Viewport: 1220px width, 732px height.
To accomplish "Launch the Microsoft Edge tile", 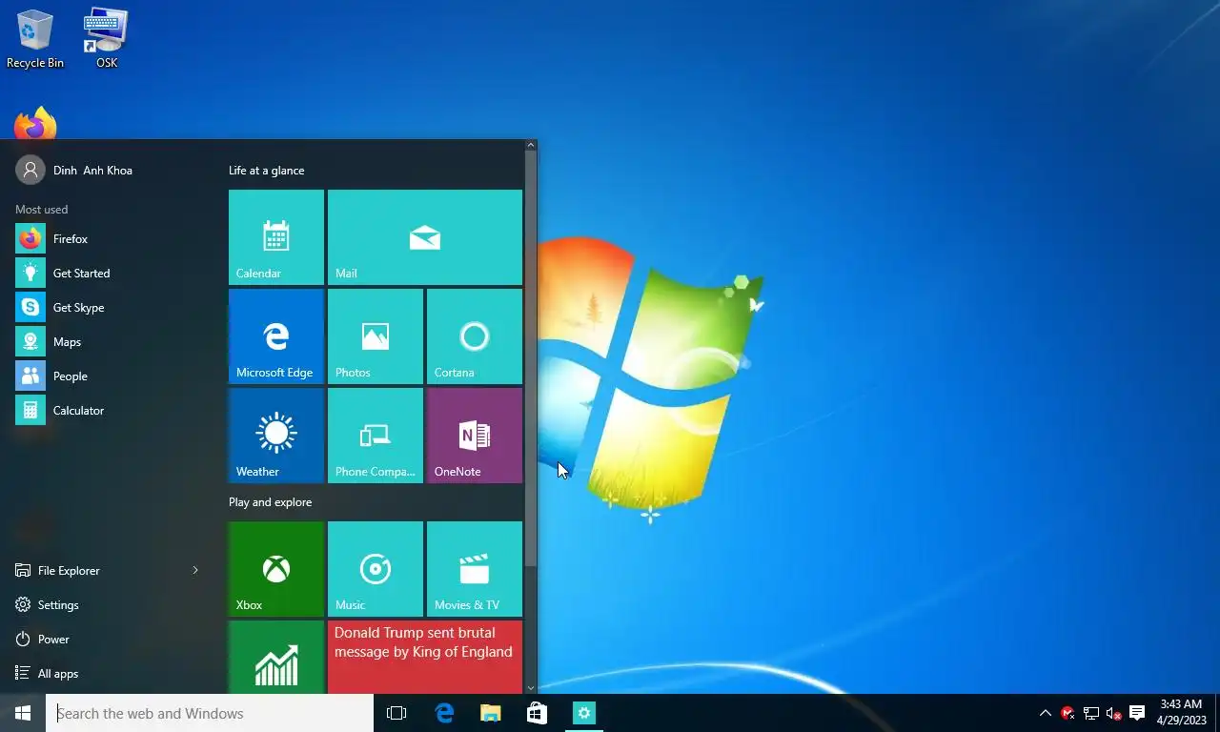I will pyautogui.click(x=276, y=336).
